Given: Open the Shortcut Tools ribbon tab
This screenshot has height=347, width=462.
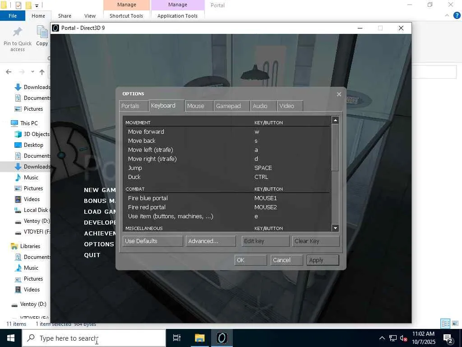Looking at the screenshot, I should [126, 16].
